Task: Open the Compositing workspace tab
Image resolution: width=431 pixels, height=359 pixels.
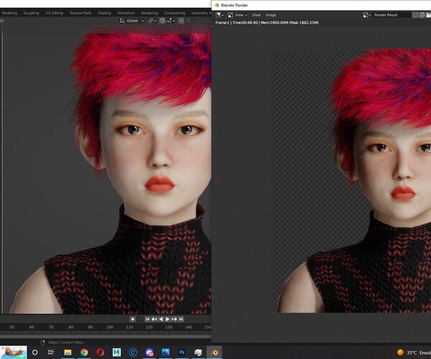Action: (175, 13)
